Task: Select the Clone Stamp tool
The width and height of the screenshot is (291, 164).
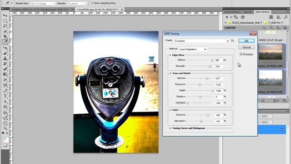Action: point(5,58)
